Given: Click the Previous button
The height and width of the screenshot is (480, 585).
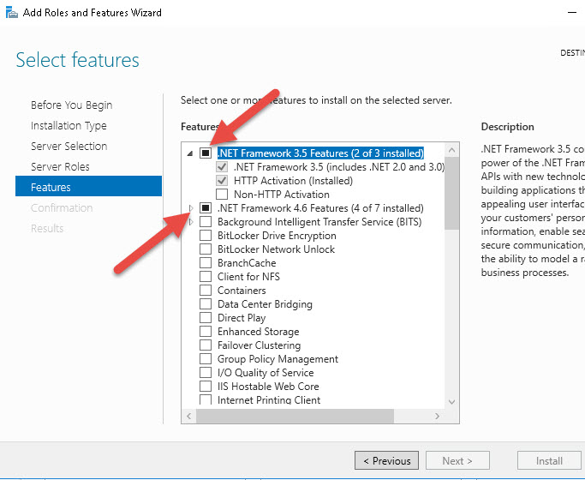Looking at the screenshot, I should pos(386,460).
